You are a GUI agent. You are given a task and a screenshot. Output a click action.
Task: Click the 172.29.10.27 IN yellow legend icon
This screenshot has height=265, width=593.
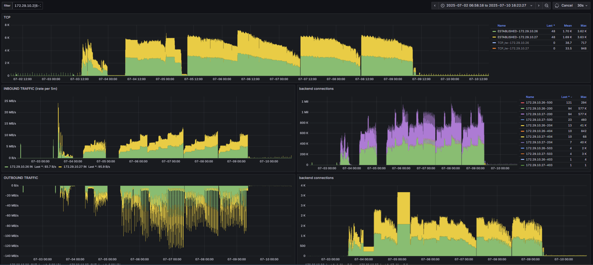(60, 167)
